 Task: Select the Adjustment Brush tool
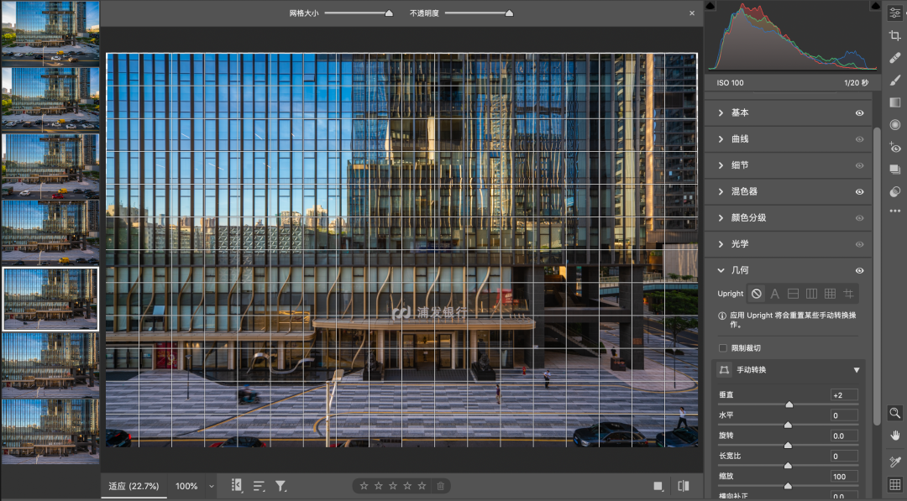(x=894, y=81)
